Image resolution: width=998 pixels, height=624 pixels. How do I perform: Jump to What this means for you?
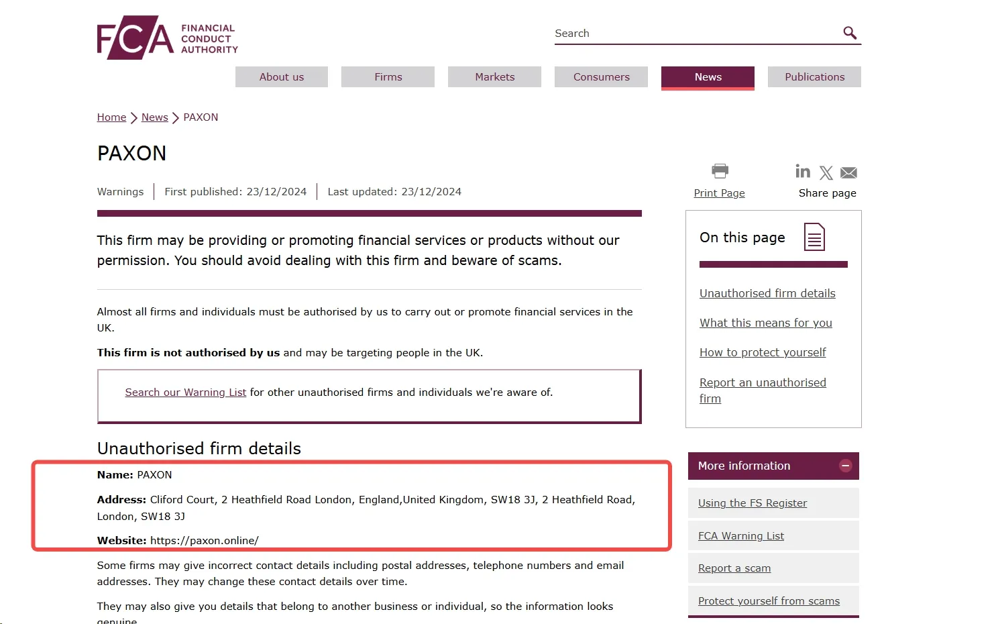766,323
